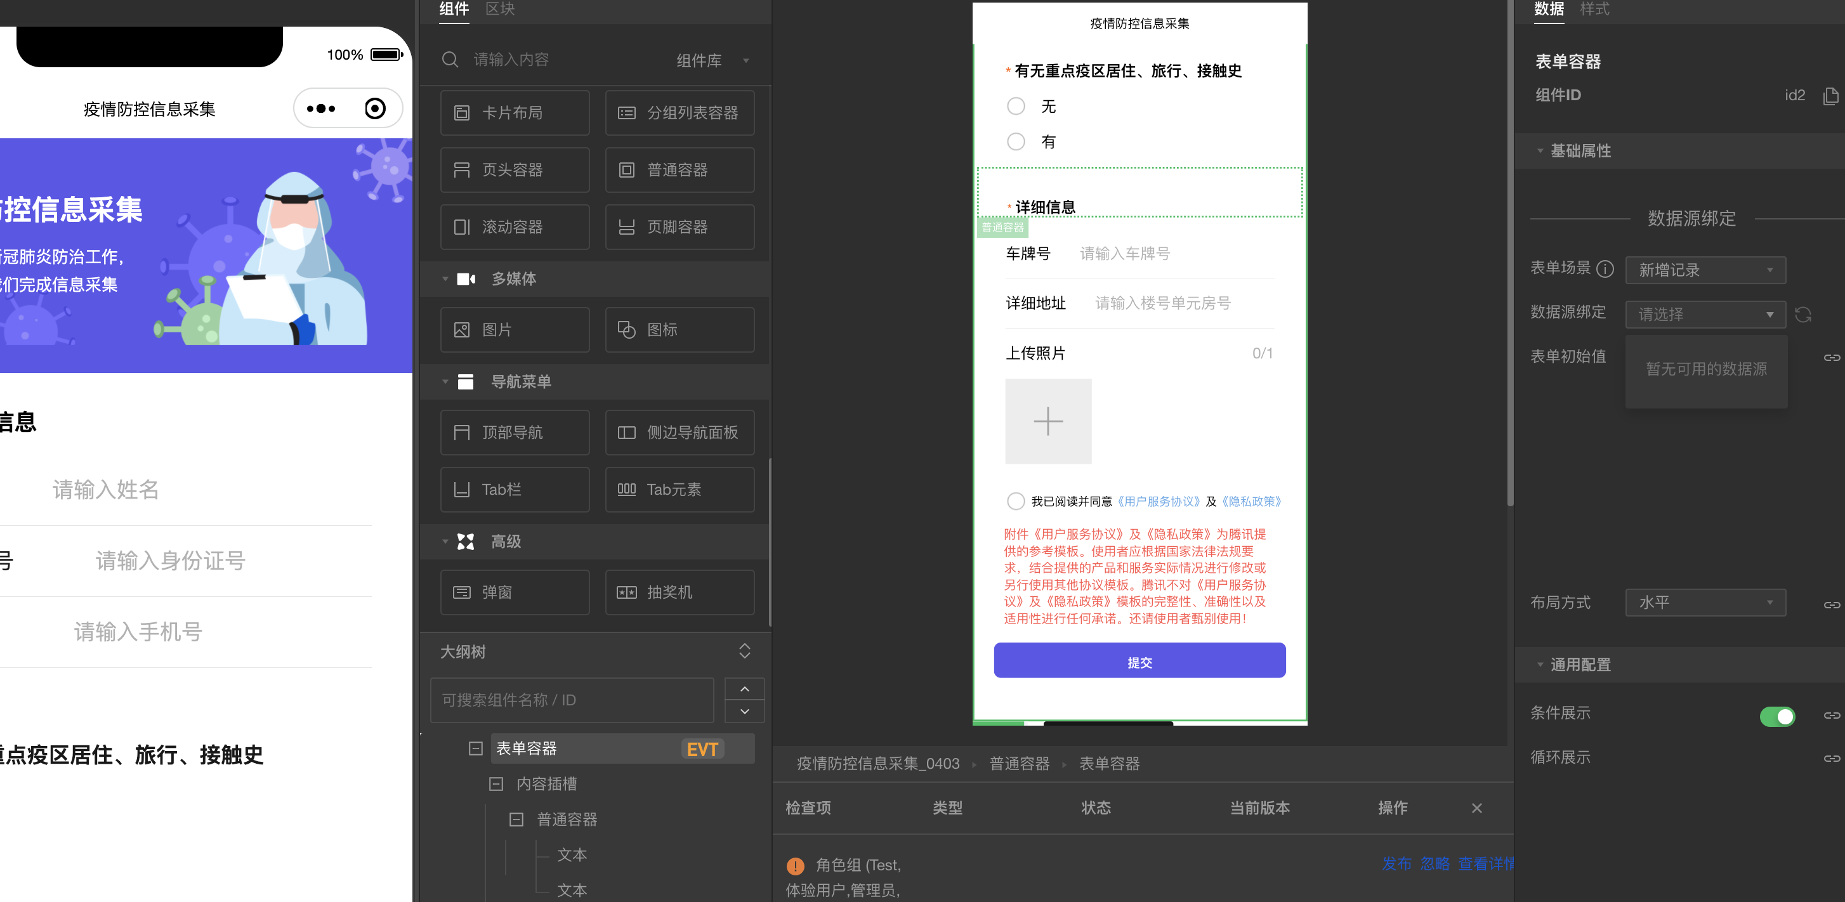
Task: Click the 提交 submit button
Action: [1139, 662]
